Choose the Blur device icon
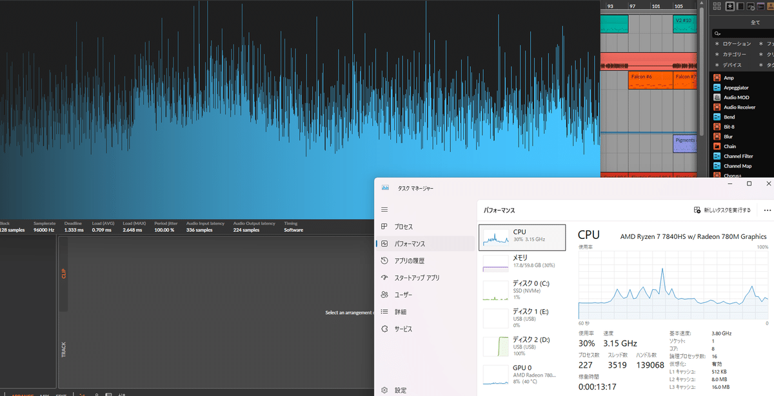 point(717,137)
